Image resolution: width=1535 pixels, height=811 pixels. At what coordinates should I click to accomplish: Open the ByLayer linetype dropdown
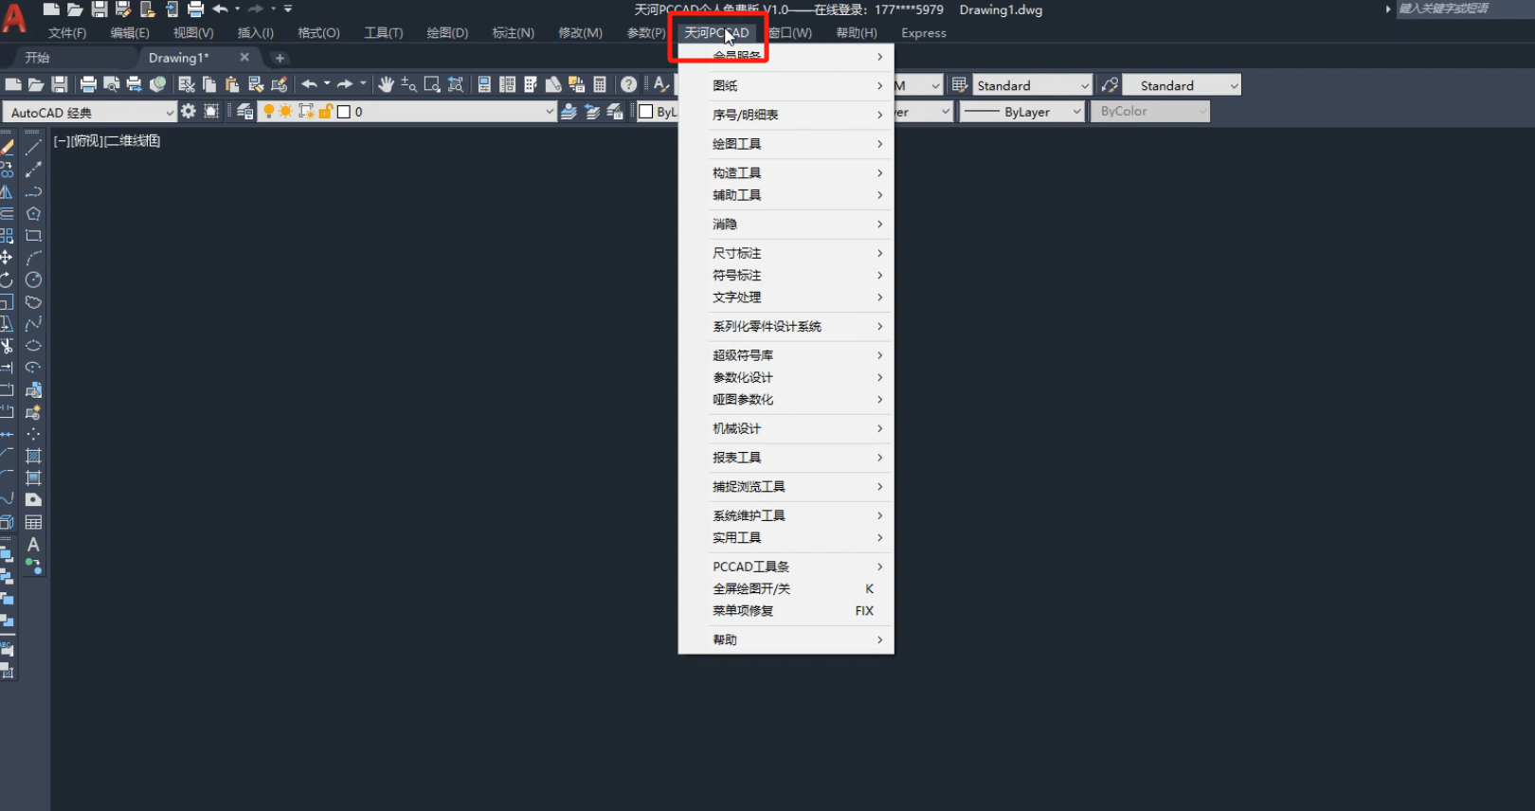tap(1022, 112)
